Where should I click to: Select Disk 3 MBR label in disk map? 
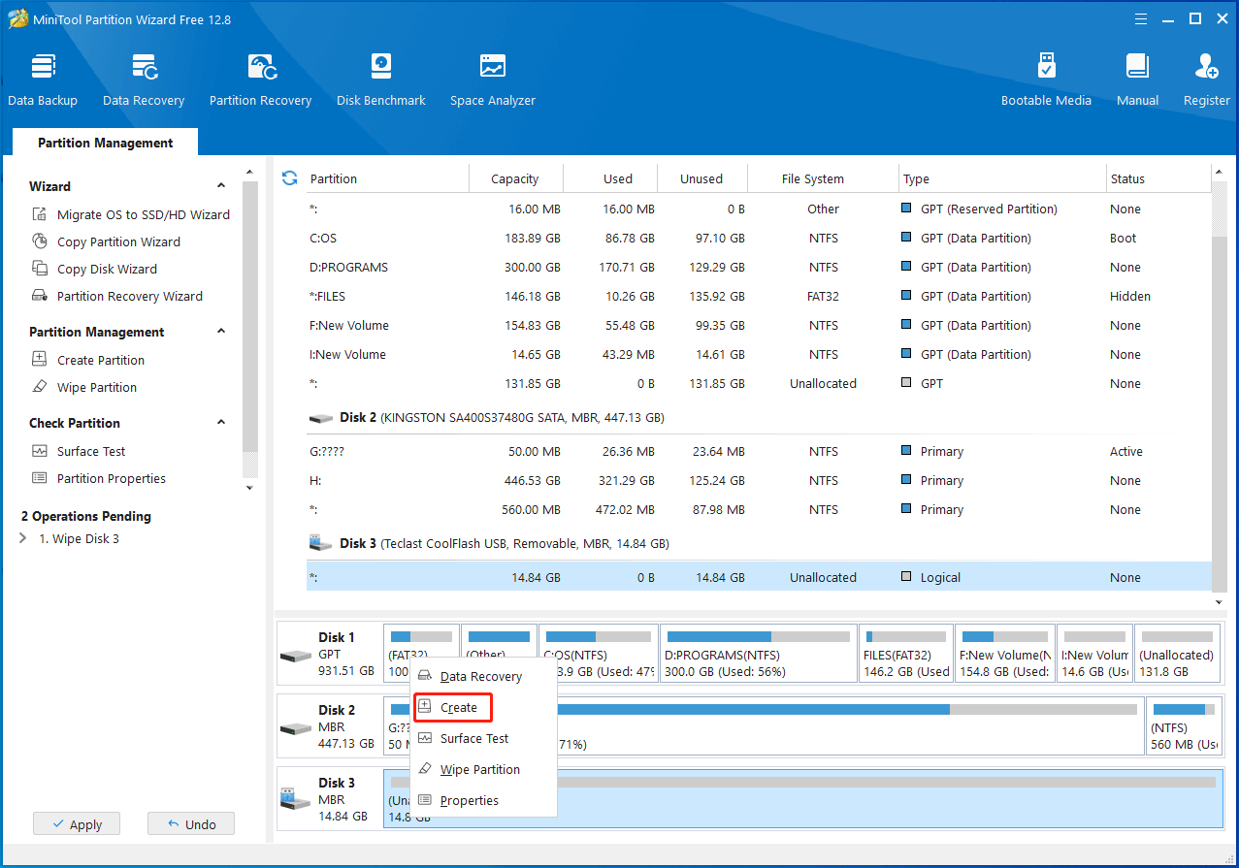[330, 799]
